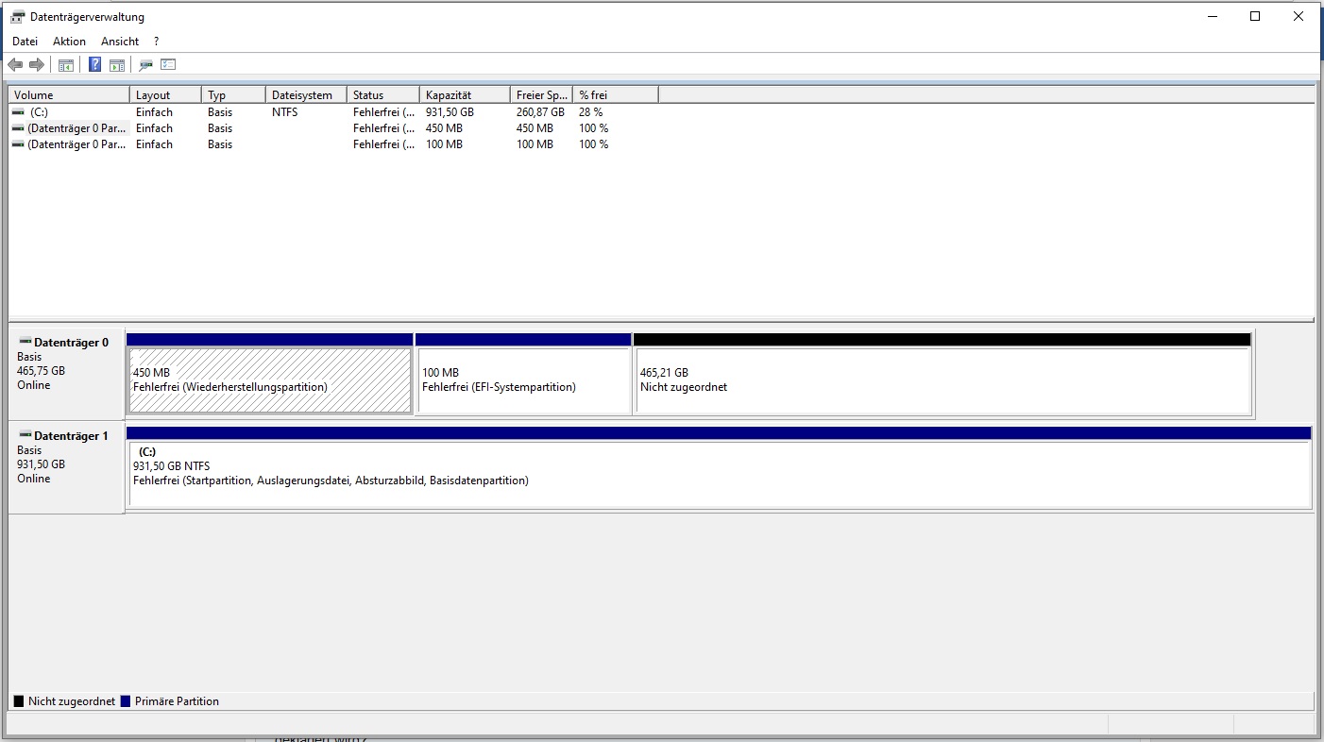Viewport: 1324px width, 742px height.
Task: Maximize the Datenträgerverwaltung window
Action: coord(1255,16)
